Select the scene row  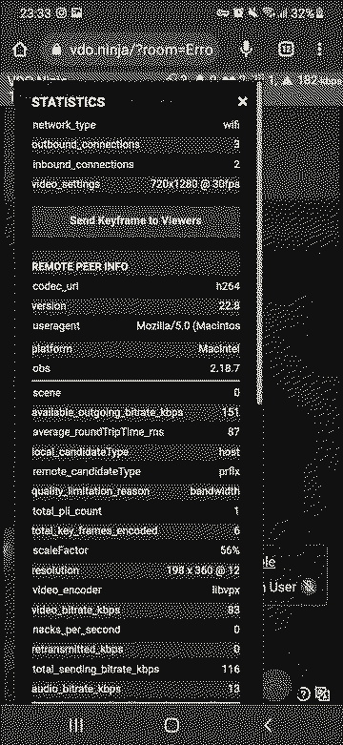coord(135,393)
